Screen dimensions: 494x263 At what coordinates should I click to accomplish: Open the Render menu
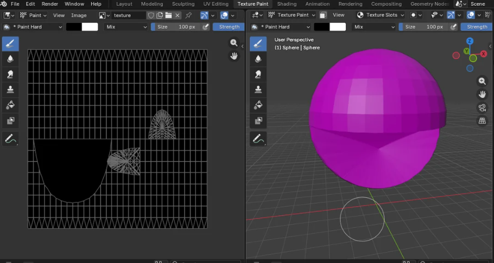tap(50, 4)
